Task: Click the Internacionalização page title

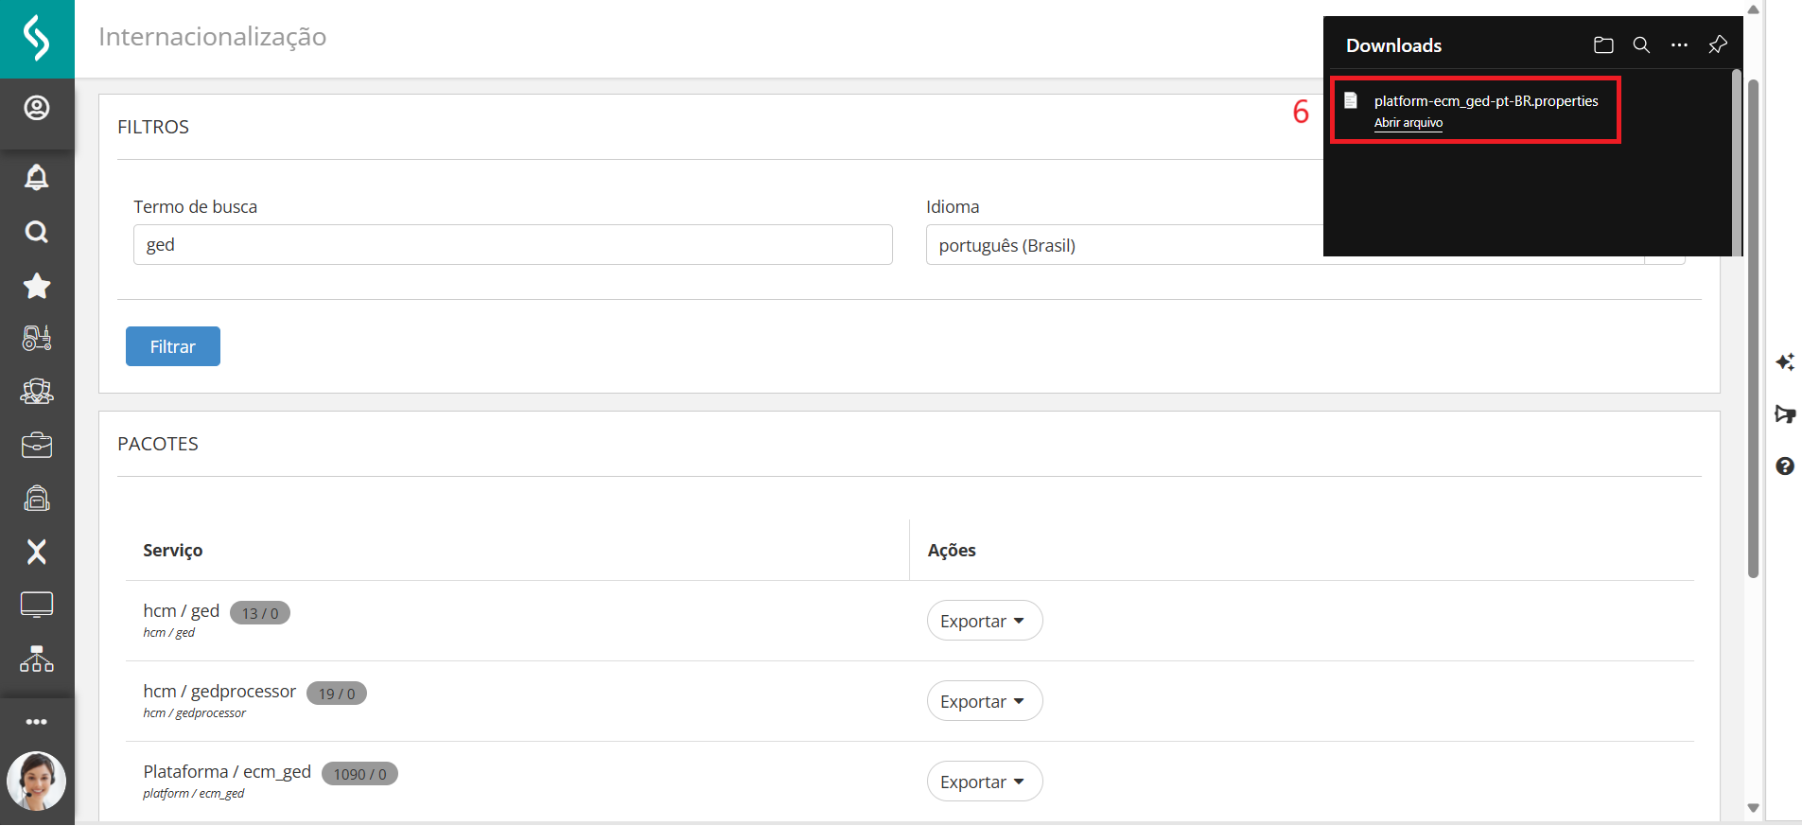Action: pos(213,37)
